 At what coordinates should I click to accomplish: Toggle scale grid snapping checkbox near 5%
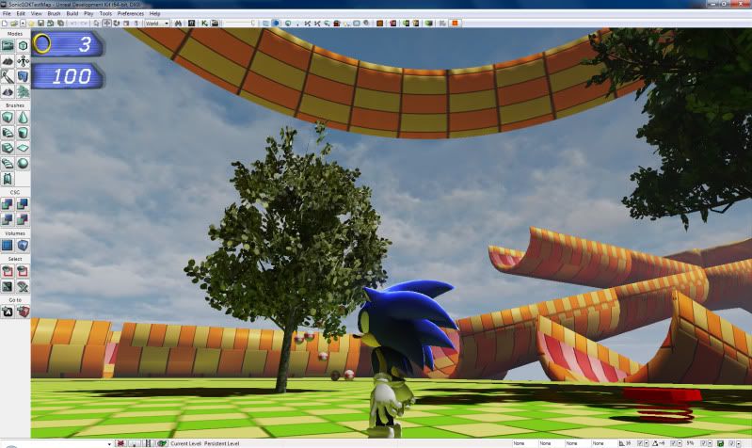pyautogui.click(x=704, y=443)
